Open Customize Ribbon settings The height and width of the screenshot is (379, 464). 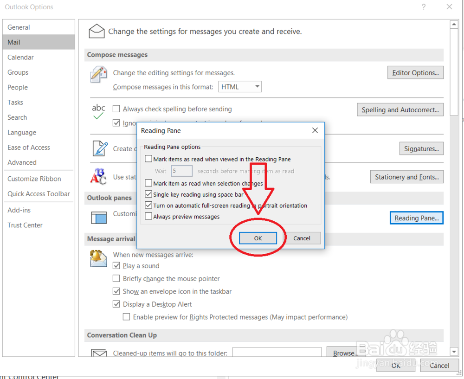[39, 179]
